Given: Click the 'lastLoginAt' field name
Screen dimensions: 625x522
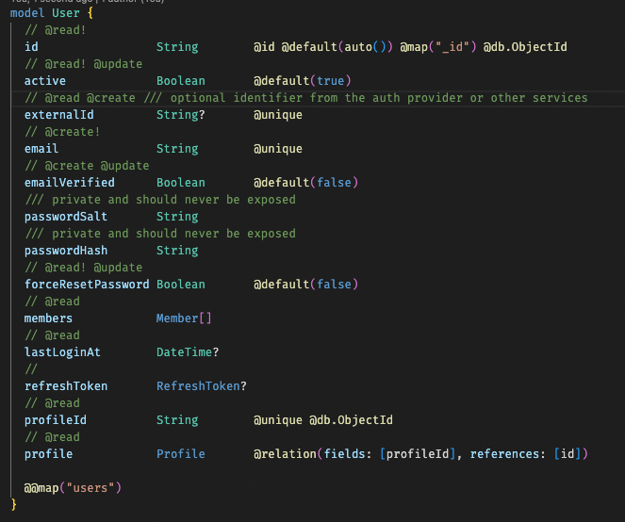Looking at the screenshot, I should 62,352.
